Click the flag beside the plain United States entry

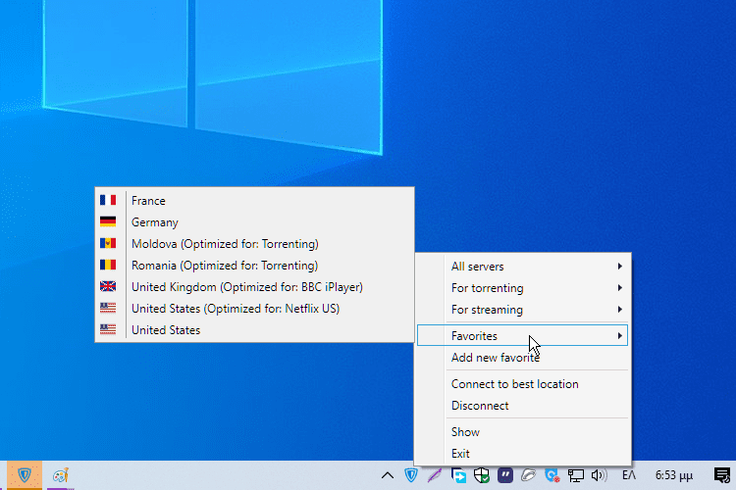(108, 329)
